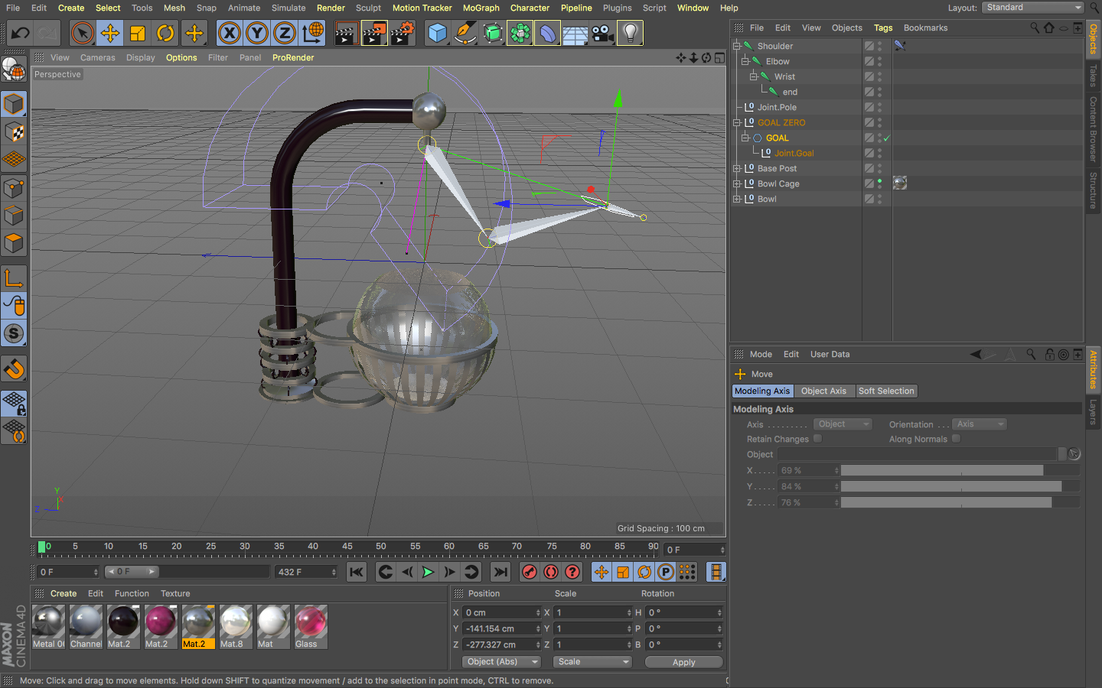Open the Scale mode dropdown
Viewport: 1102px width, 688px height.
[593, 662]
